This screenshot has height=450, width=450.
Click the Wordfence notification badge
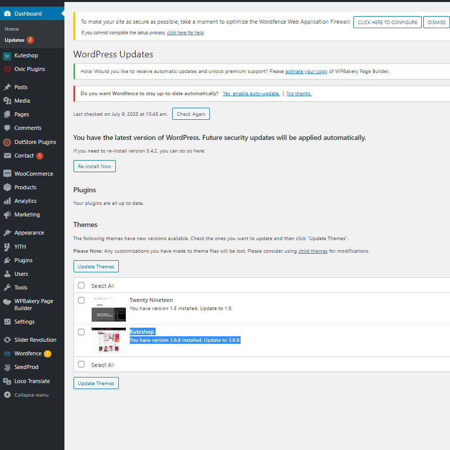(x=48, y=353)
